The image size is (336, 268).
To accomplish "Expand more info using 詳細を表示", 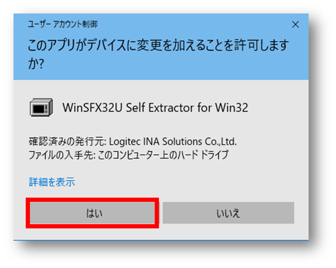I will [52, 182].
